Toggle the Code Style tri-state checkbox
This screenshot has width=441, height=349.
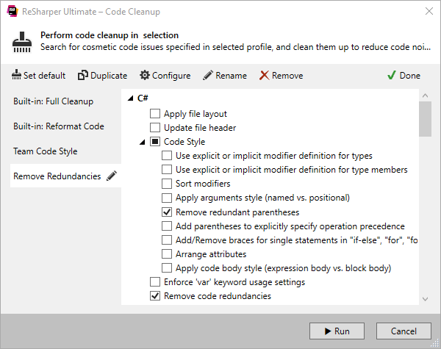155,142
